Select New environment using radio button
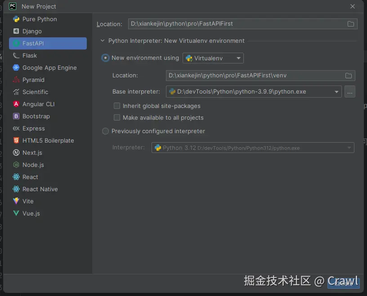367x296 pixels. point(105,58)
